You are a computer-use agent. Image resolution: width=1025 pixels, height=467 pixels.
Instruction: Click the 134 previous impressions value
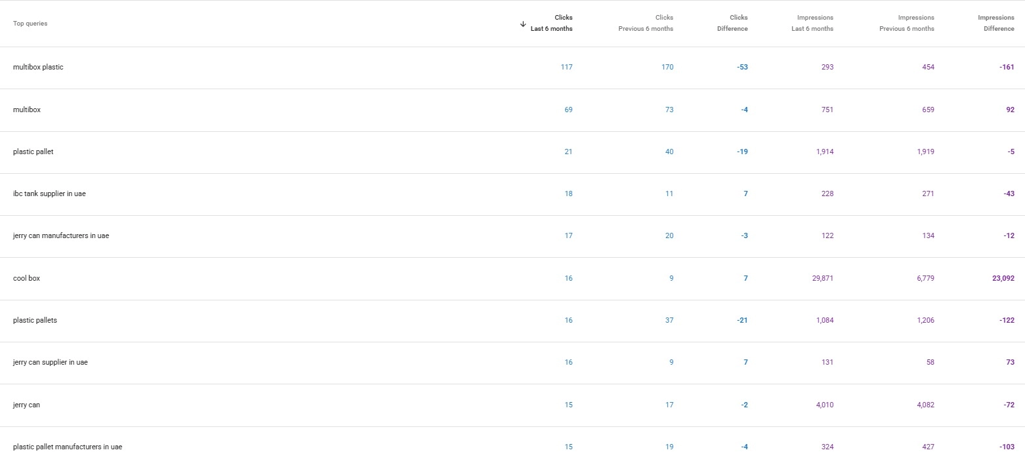928,235
